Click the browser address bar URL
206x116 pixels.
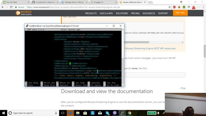[73, 7]
